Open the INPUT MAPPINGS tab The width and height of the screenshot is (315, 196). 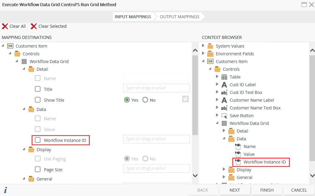[x=133, y=17]
